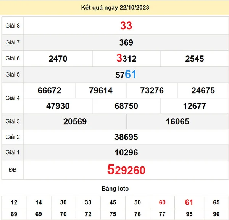The width and height of the screenshot is (229, 220).
Task: Select the Giải 7 number 369
Action: tap(126, 42)
